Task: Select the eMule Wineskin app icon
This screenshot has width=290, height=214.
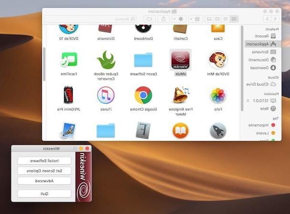Action: click(x=180, y=60)
